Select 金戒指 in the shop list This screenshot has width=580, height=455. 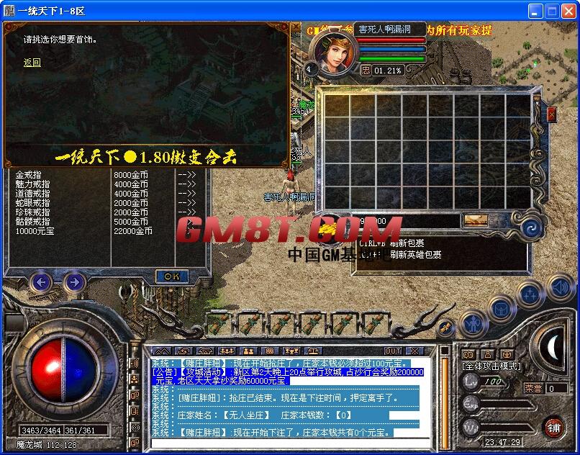[28, 175]
